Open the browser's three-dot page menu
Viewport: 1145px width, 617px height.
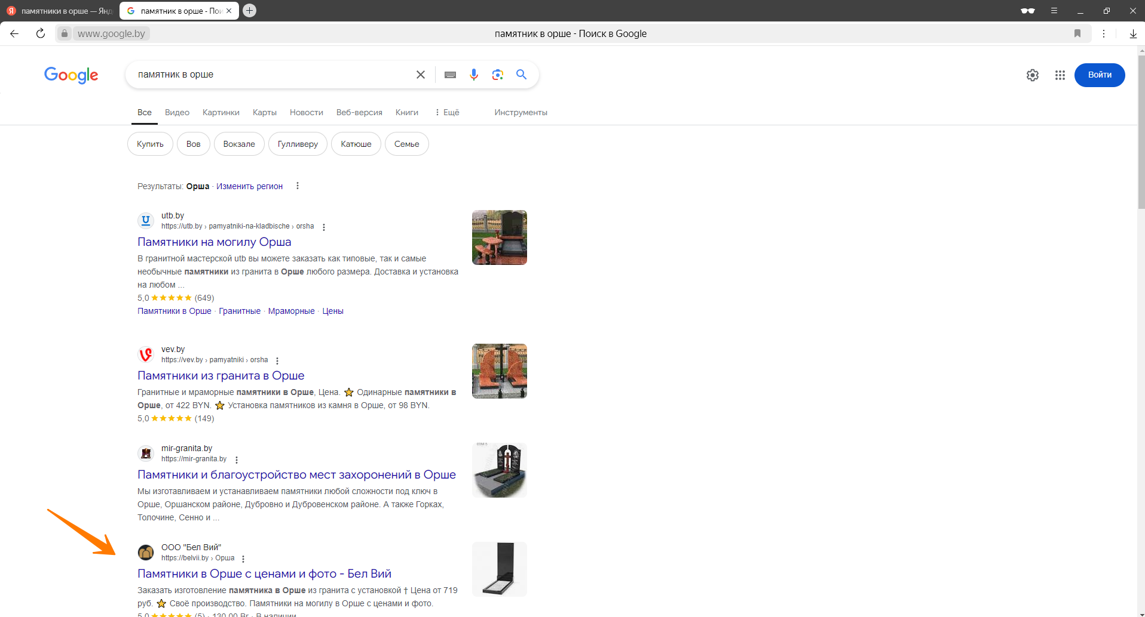(x=1104, y=33)
